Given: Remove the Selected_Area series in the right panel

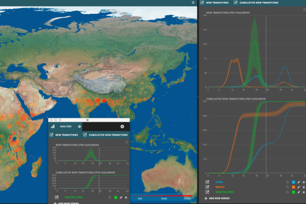Looking at the screenshot, I should click(x=303, y=192).
